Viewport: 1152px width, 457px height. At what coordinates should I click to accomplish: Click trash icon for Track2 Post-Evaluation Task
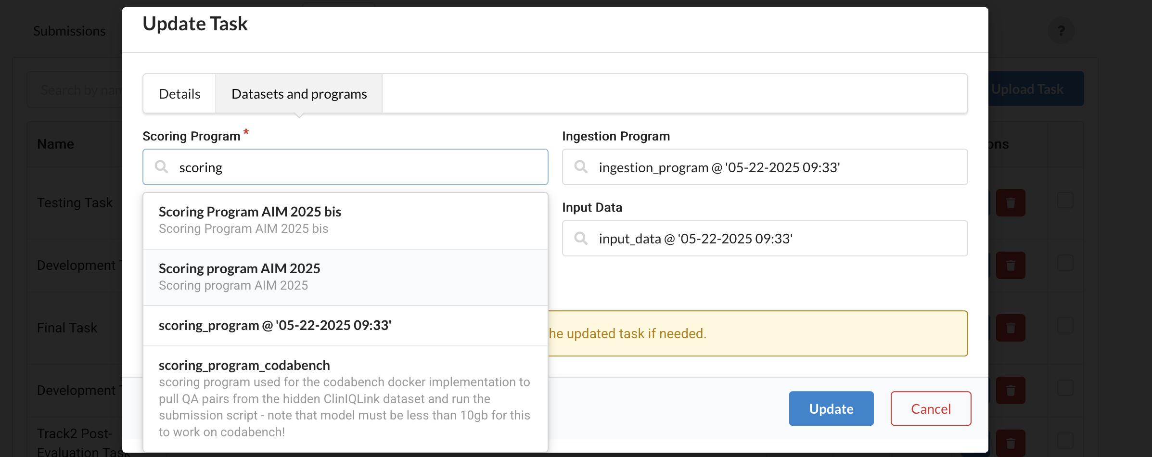click(1010, 443)
